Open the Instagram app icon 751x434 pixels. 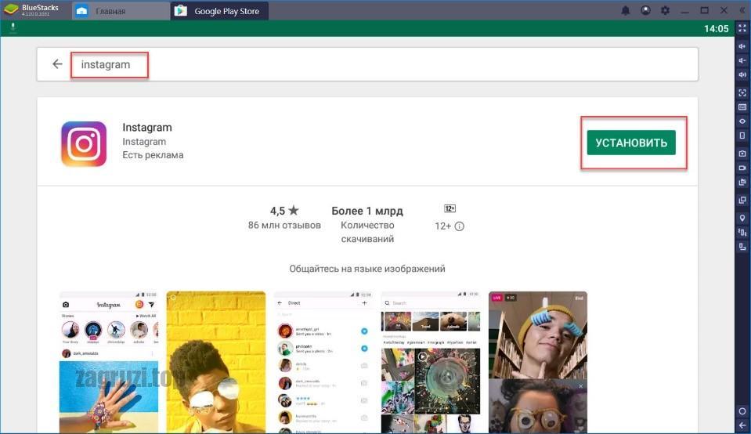tap(84, 143)
